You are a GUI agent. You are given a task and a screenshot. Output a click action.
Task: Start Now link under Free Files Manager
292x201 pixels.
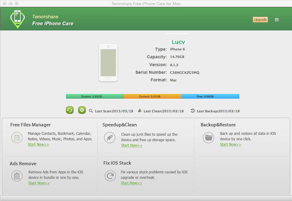38,145
